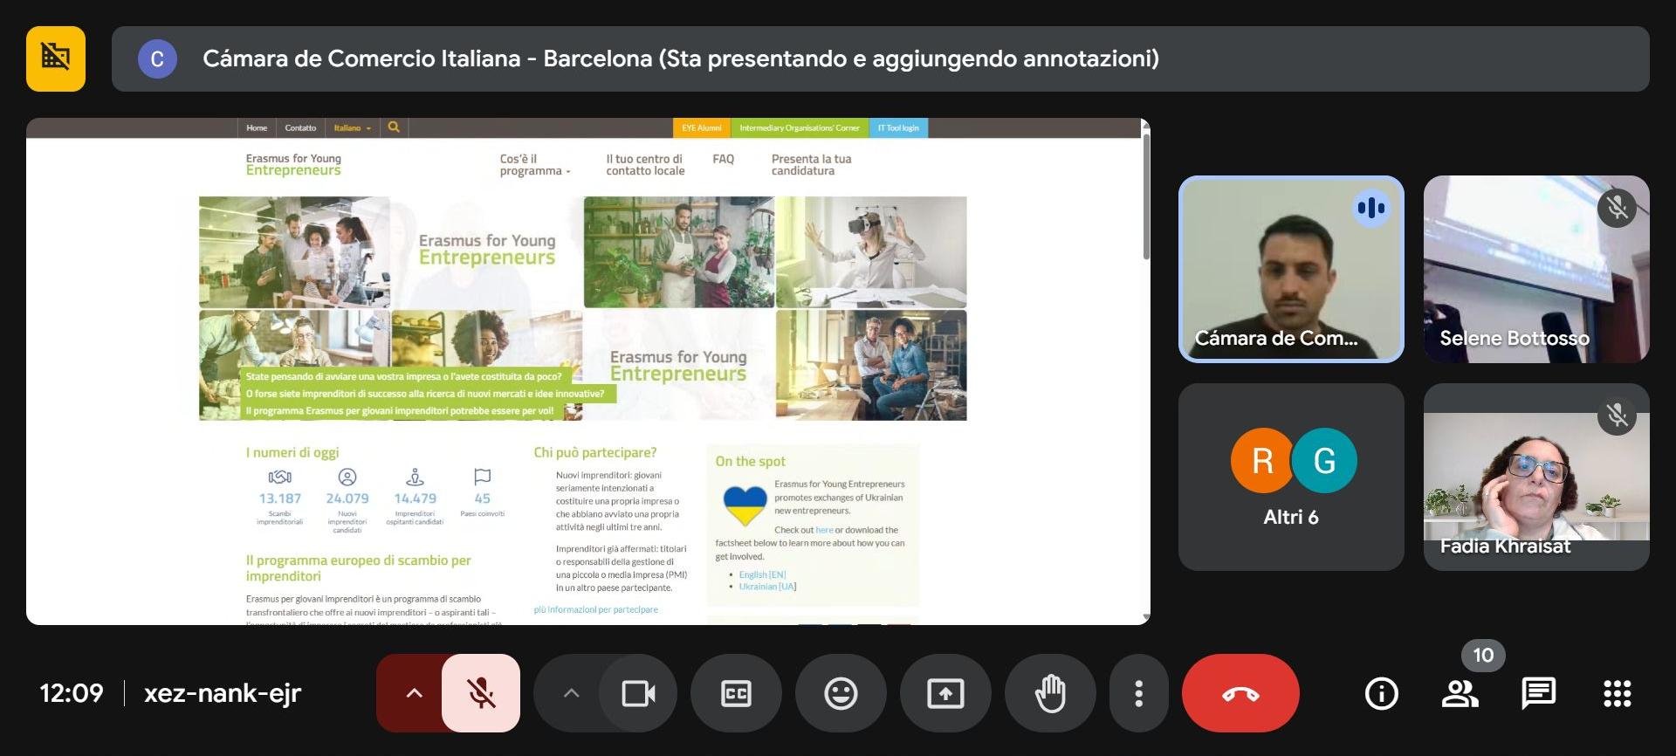Click the VR headset banner photo
1676x756 pixels.
pyautogui.click(x=871, y=251)
